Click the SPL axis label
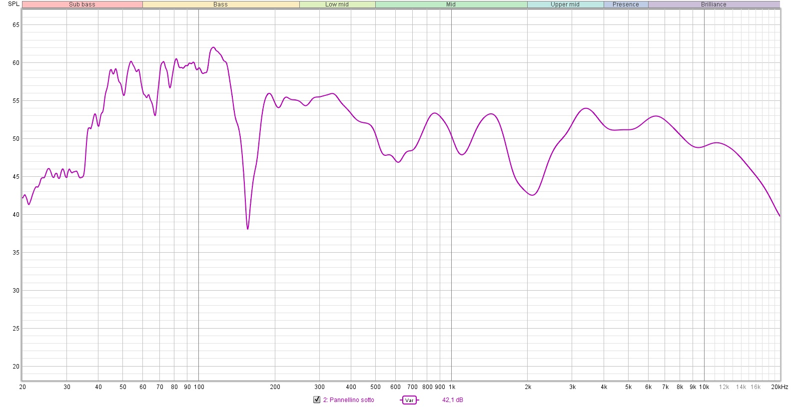 point(13,4)
